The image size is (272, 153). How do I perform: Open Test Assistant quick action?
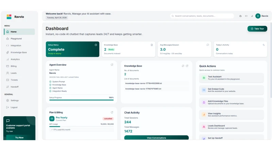tap(232, 78)
